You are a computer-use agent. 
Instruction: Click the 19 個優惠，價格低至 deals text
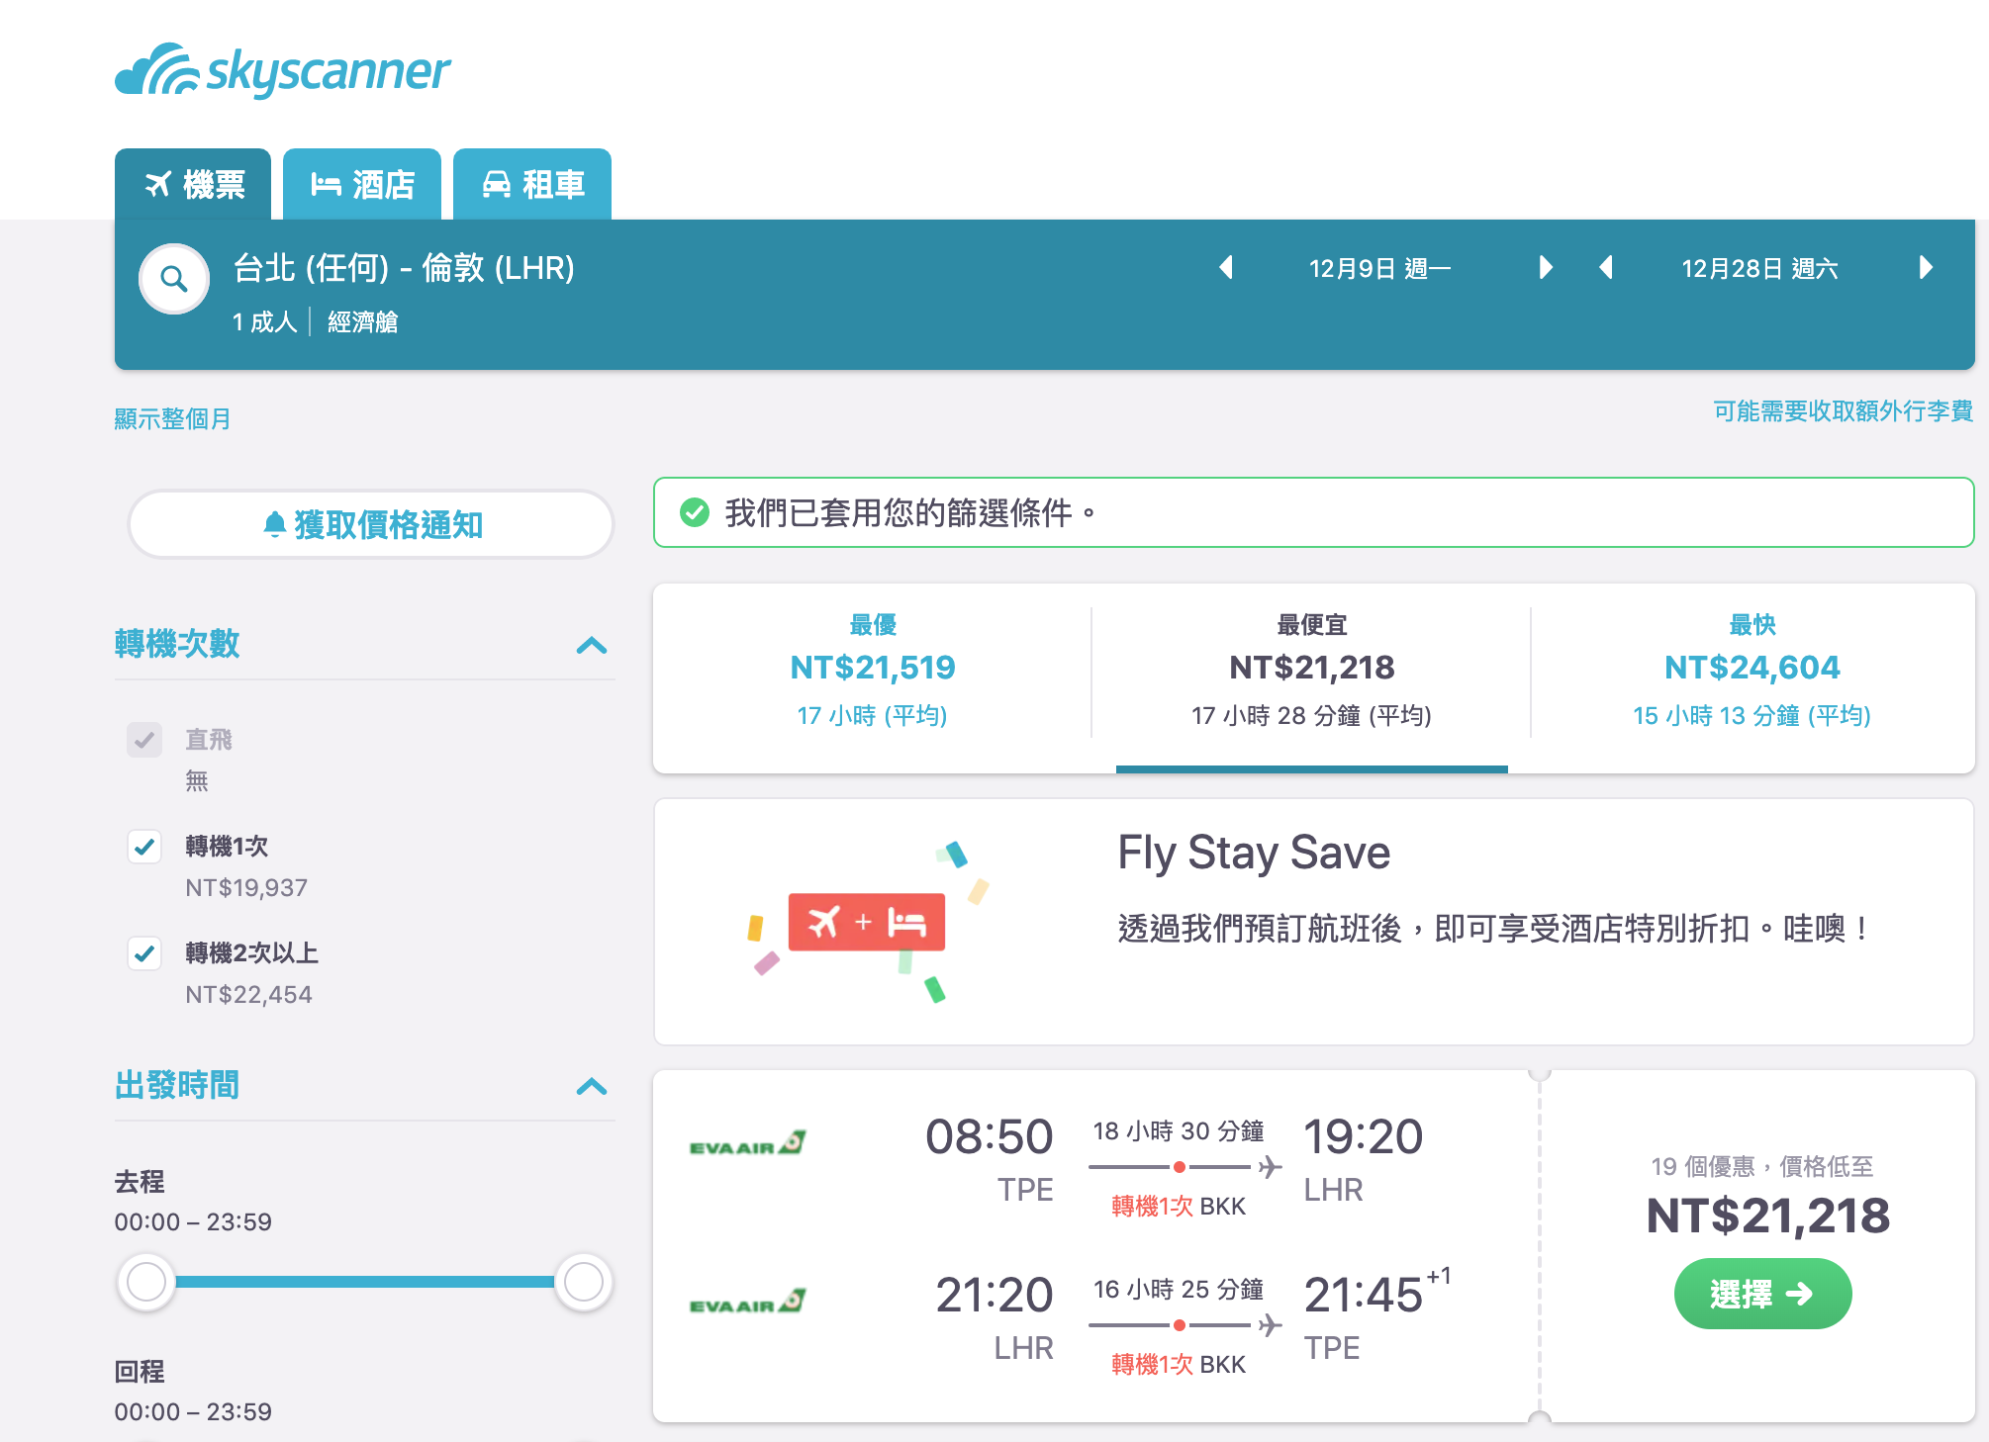point(1762,1166)
